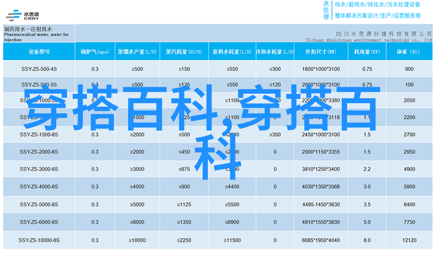Select model cell SSY-ZS-3000-6S
Viewport: 436px width, 253px height.
click(39, 169)
